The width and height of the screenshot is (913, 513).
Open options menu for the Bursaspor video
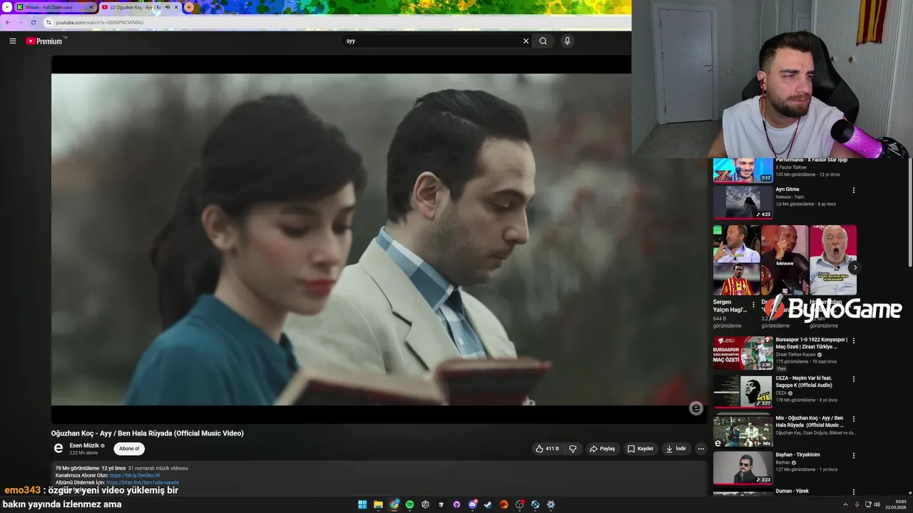(x=853, y=341)
